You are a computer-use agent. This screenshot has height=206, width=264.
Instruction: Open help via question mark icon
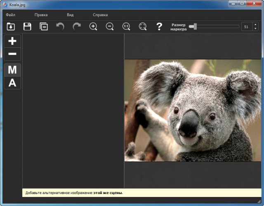click(x=159, y=27)
